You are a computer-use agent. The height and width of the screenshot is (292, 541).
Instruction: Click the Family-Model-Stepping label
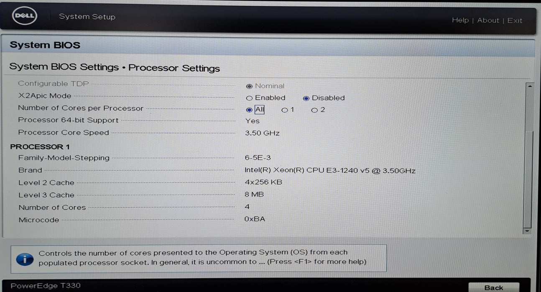point(64,158)
